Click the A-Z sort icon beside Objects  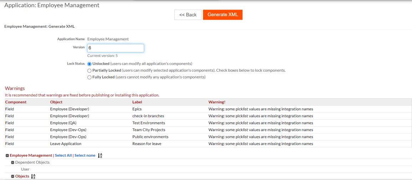[33, 176]
